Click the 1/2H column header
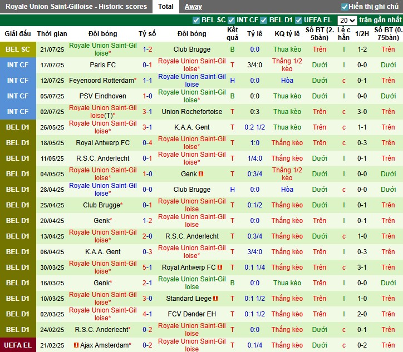 362,33
